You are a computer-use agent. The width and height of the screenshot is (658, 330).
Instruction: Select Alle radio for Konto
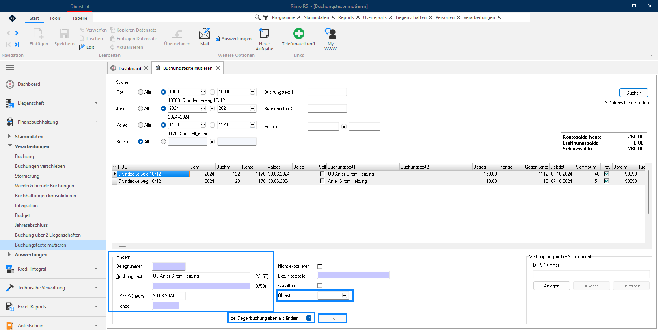click(x=140, y=125)
